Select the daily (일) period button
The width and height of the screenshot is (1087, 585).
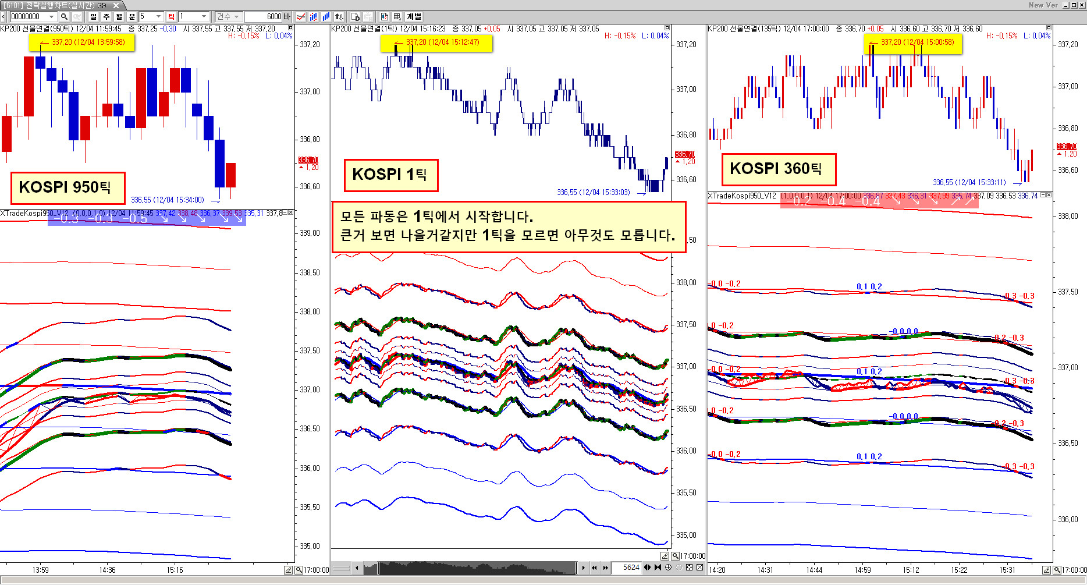(94, 17)
